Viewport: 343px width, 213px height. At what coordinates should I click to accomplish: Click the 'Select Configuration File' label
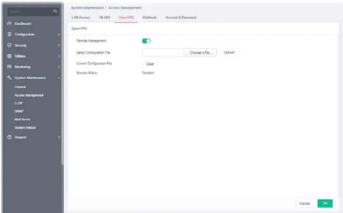(93, 53)
